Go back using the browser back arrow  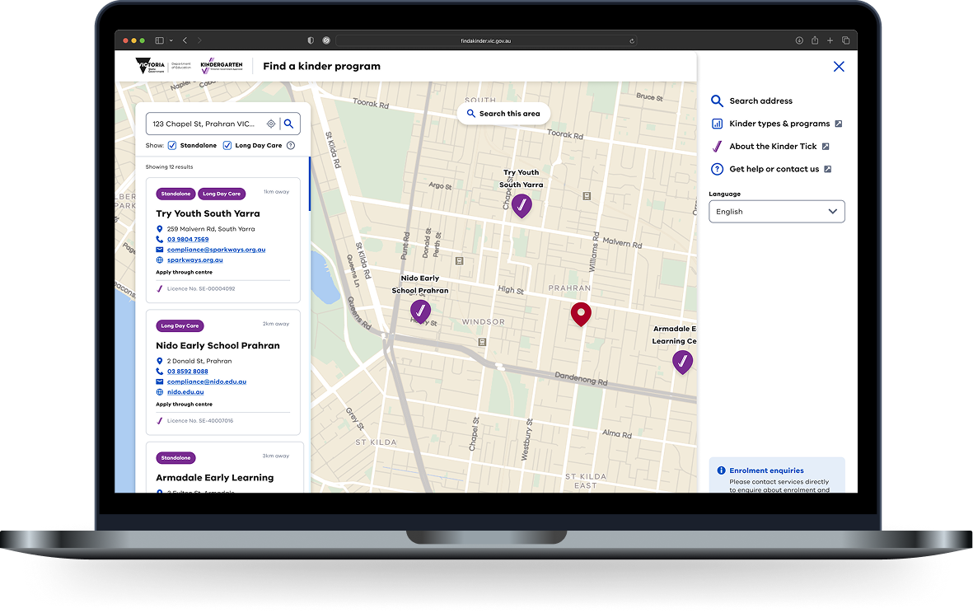click(x=185, y=40)
